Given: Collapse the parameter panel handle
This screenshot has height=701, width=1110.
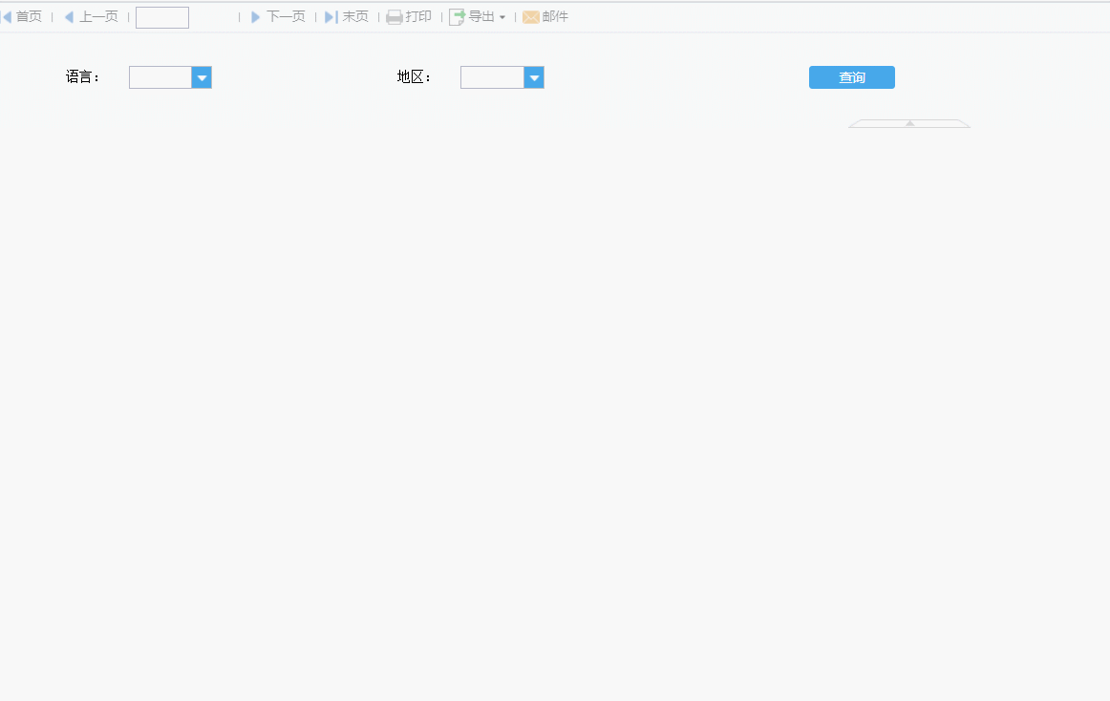Looking at the screenshot, I should click(909, 123).
